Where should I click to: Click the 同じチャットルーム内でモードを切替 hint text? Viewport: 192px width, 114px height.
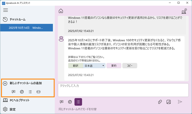(78, 109)
